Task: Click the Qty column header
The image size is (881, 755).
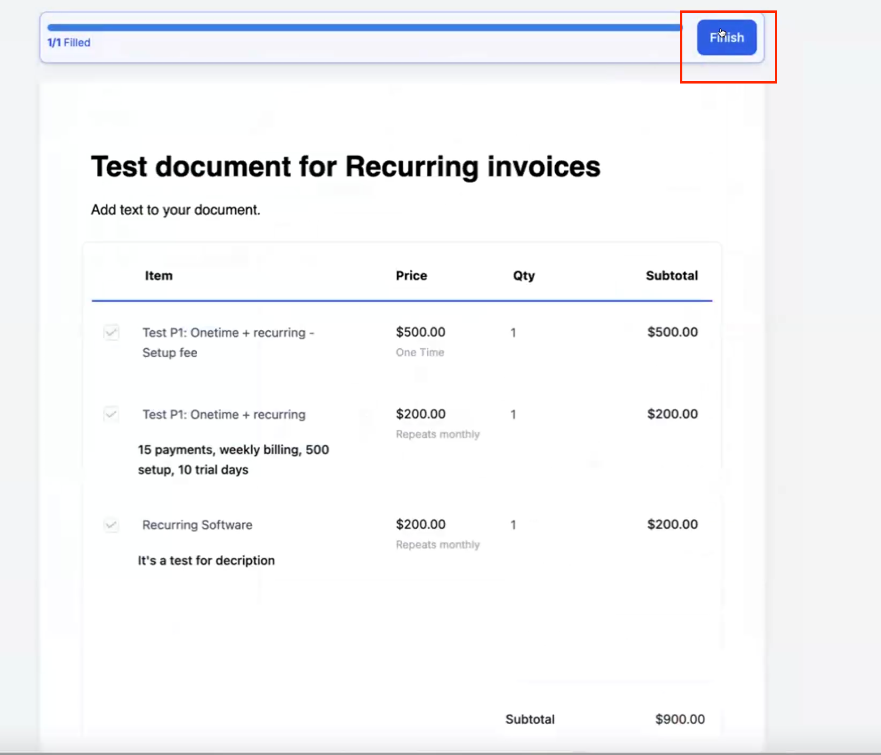Action: (523, 276)
